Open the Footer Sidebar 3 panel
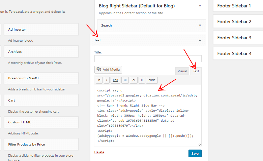 click(238, 38)
